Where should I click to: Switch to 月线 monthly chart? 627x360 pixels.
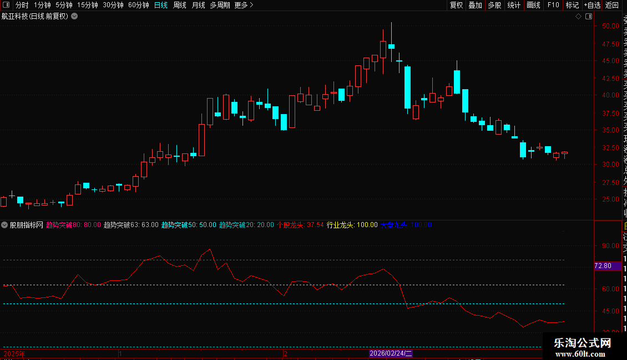[198, 5]
